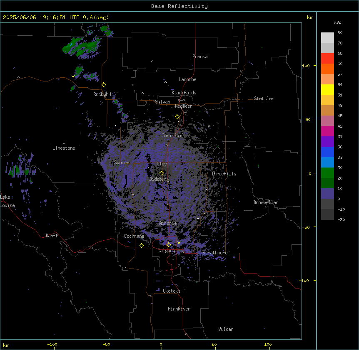The width and height of the screenshot is (359, 350).
Task: Click the Drumheller label
Action: (x=266, y=202)
